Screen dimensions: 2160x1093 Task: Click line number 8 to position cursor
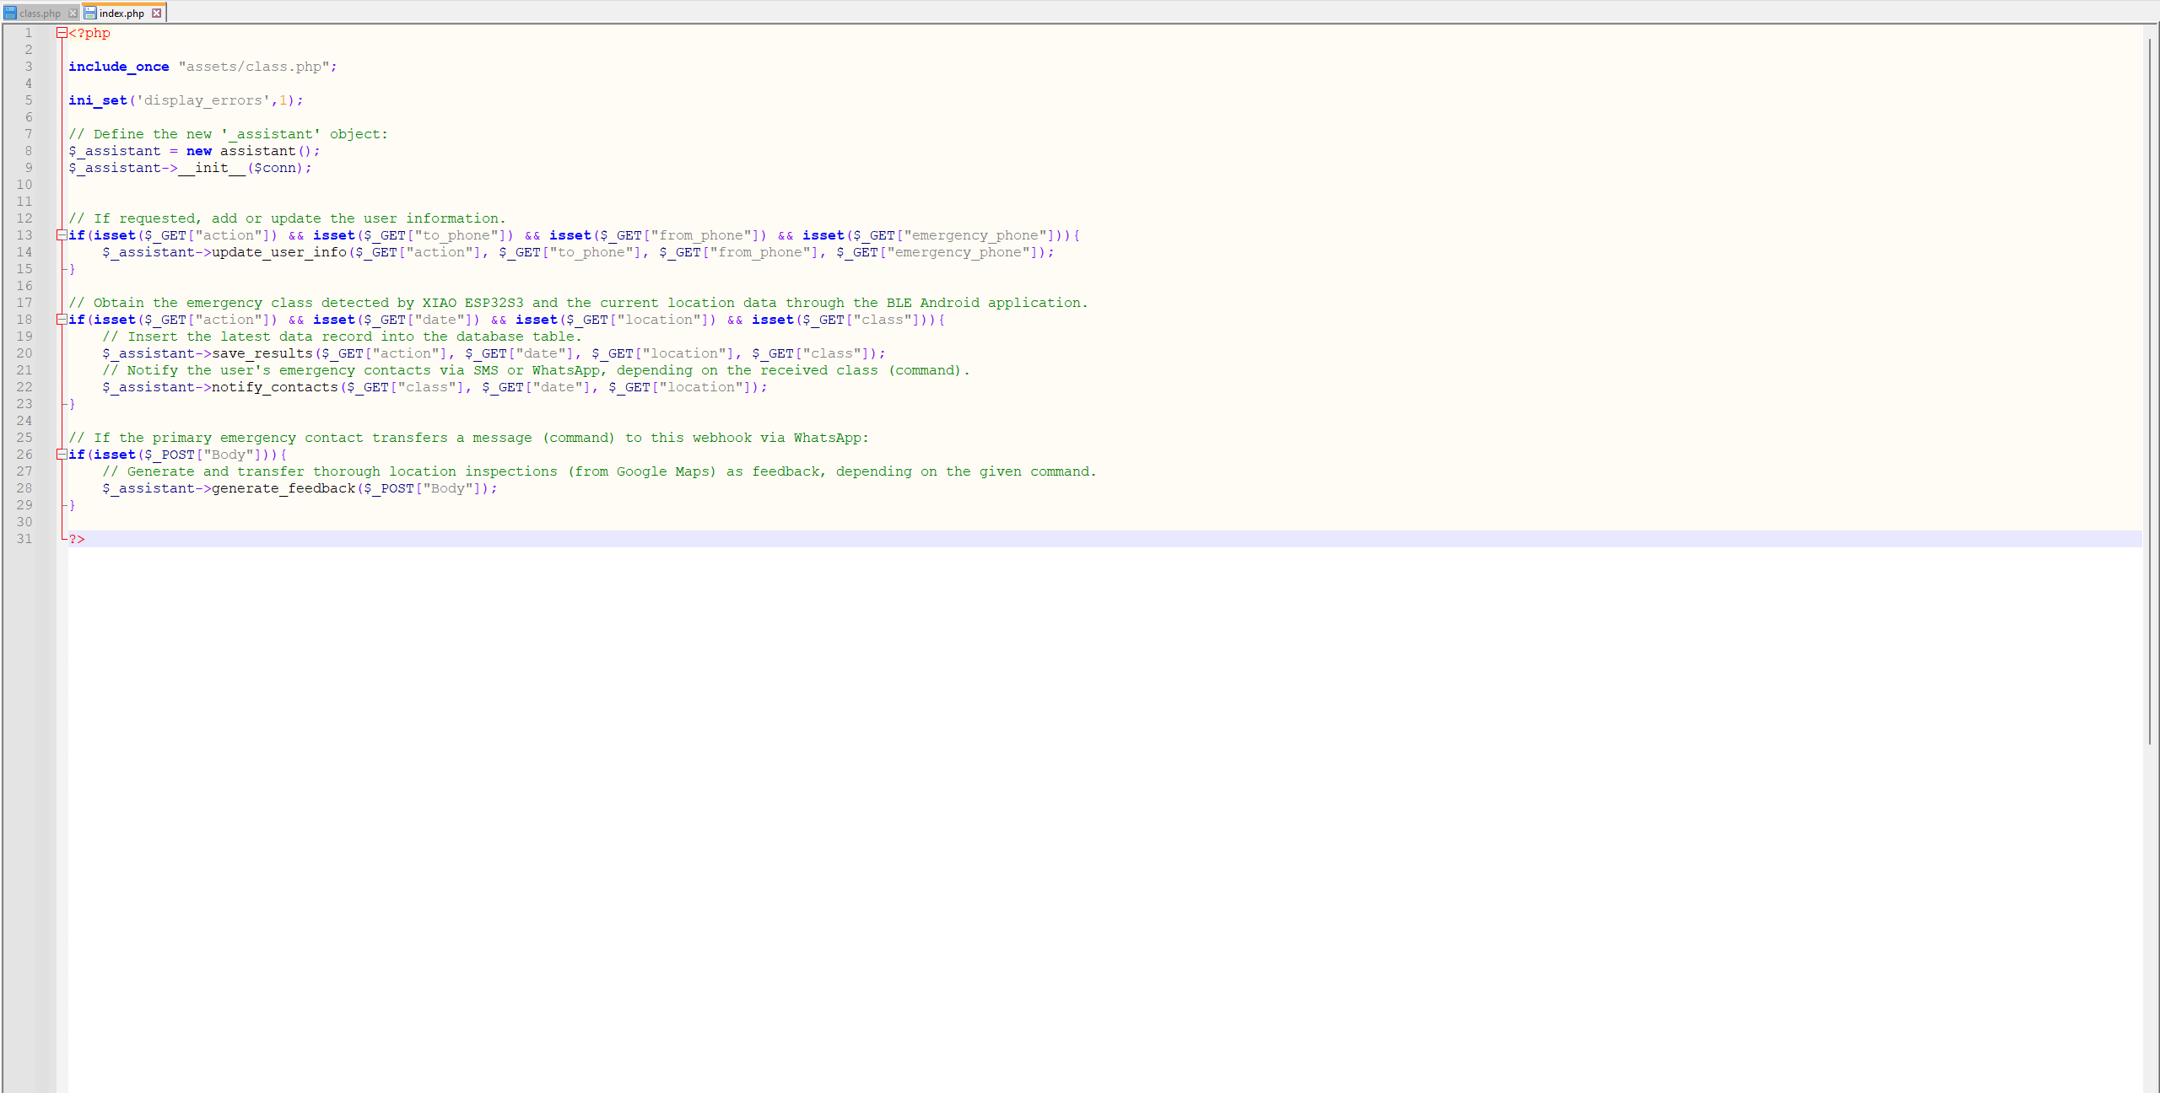pos(29,150)
